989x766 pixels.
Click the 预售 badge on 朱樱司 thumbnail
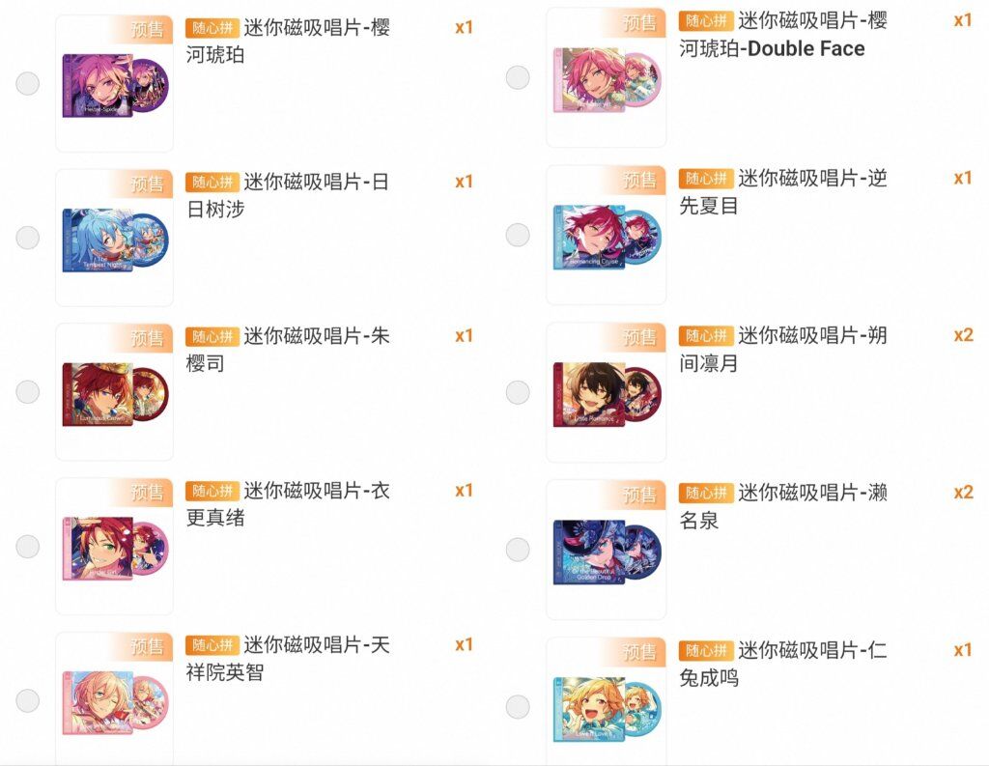[149, 338]
